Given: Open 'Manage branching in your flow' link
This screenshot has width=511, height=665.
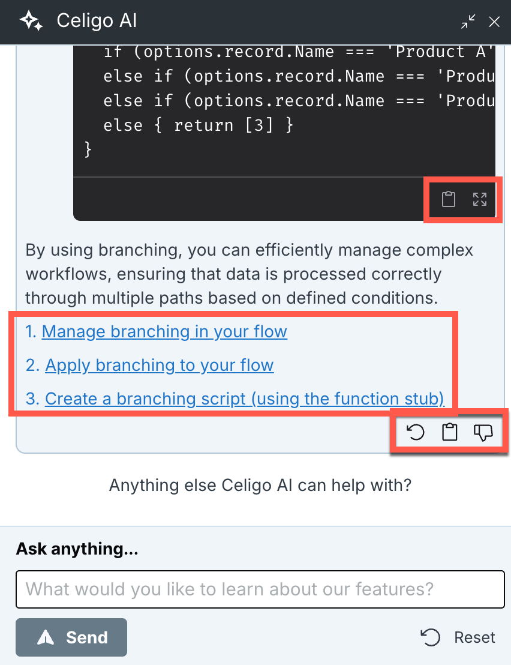Looking at the screenshot, I should click(164, 332).
